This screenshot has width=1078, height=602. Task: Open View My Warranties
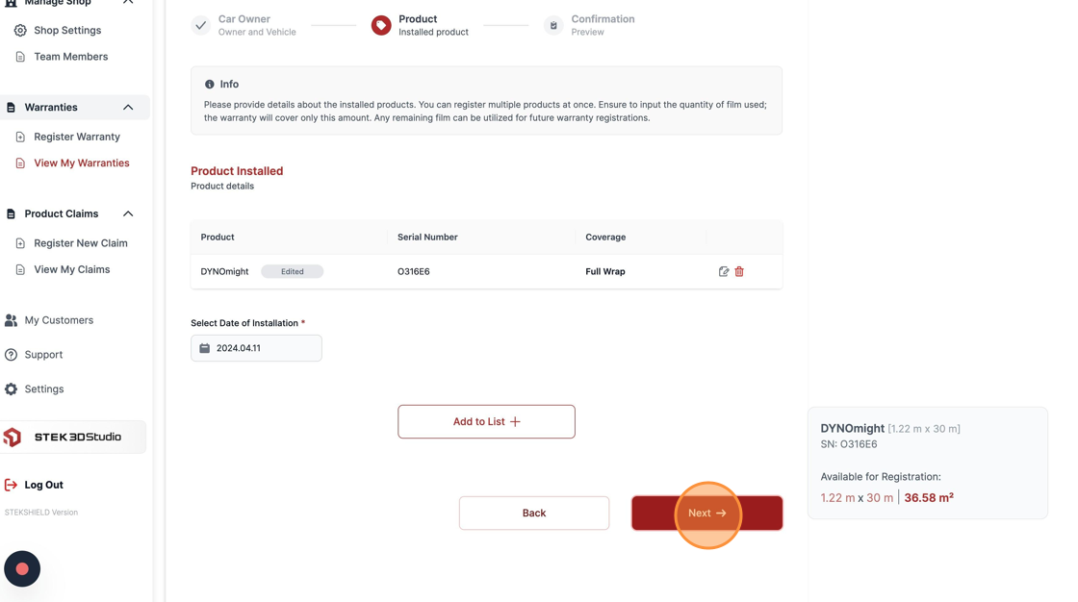point(82,163)
